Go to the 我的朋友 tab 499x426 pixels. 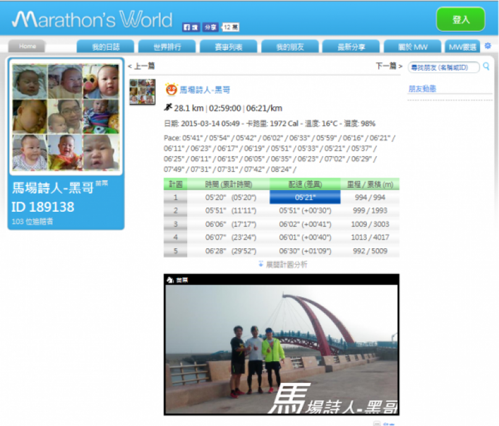click(290, 47)
